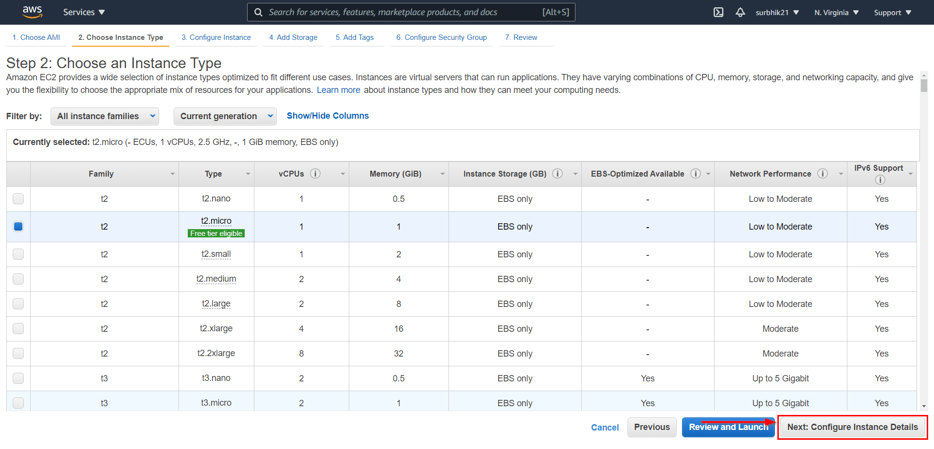Click the EBS-Optimized Available info icon
Image resolution: width=934 pixels, height=449 pixels.
point(696,174)
